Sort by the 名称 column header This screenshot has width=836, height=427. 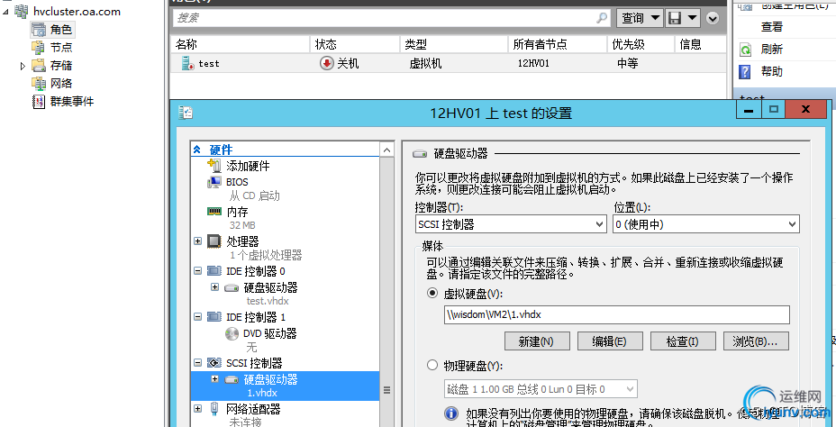[x=240, y=44]
